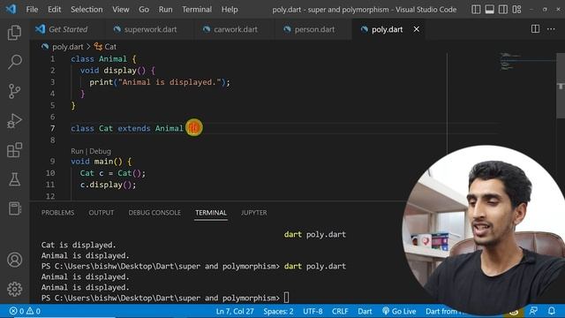This screenshot has height=318, width=565.
Task: Open the Run menu
Action: pos(165,10)
